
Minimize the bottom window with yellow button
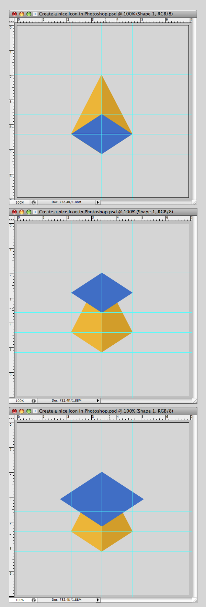(22, 411)
